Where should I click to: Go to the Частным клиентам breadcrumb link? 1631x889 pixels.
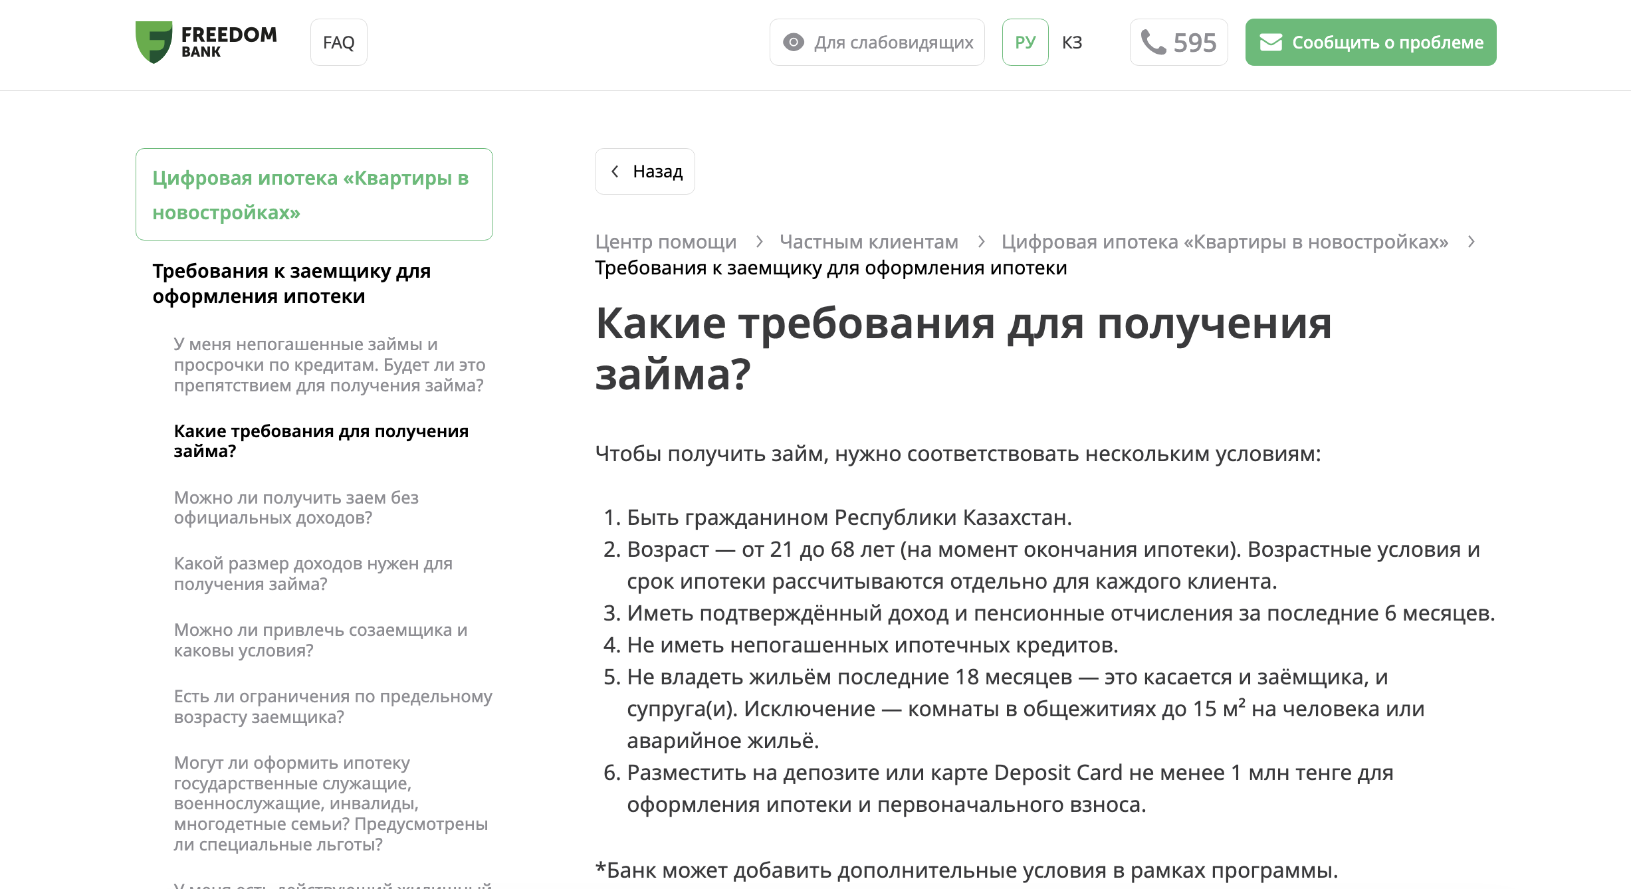869,242
